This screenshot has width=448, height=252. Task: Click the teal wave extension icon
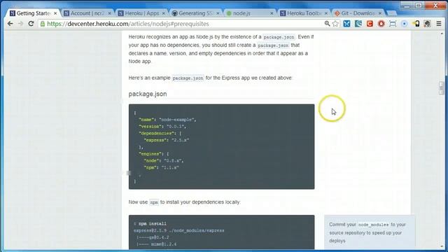(358, 24)
